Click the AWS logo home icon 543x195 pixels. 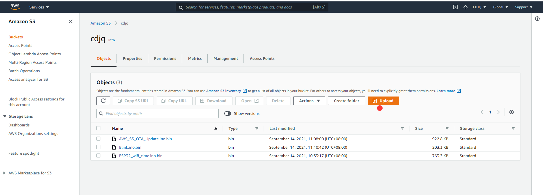[15, 7]
